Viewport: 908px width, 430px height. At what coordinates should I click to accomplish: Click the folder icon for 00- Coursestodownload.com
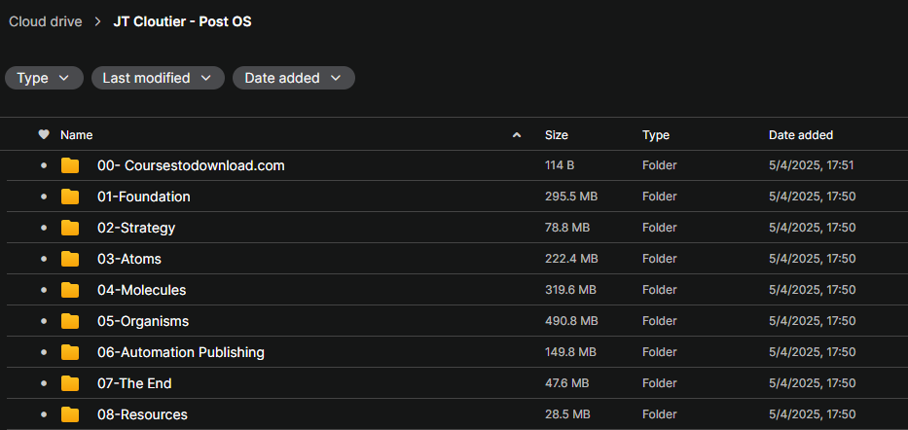point(70,165)
